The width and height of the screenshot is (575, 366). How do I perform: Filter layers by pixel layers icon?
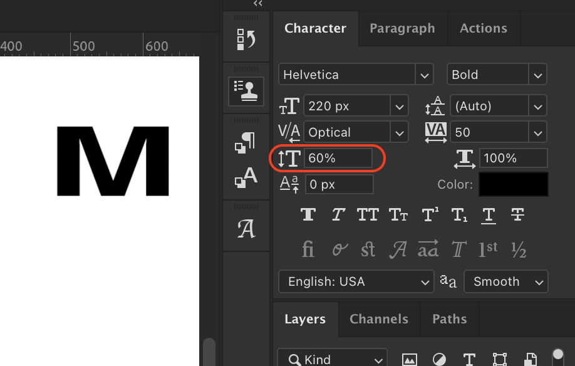(409, 359)
